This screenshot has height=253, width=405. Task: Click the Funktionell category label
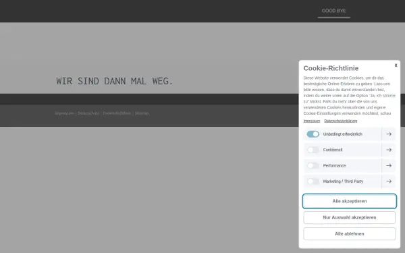333,150
